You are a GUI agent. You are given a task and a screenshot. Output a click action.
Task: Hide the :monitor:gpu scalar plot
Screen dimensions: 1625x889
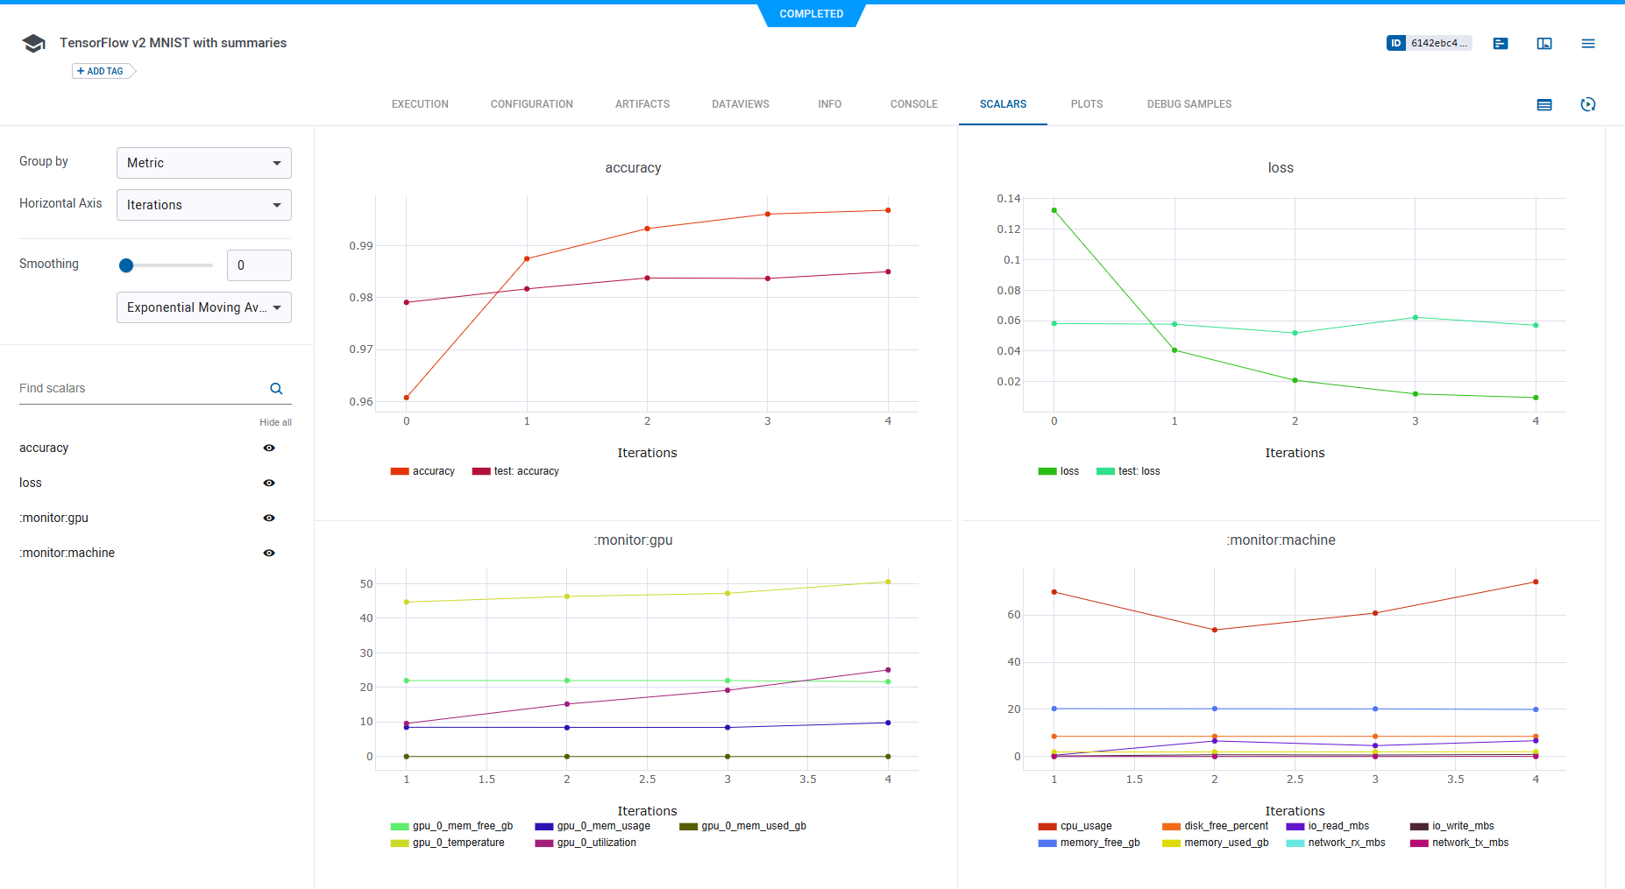point(269,519)
